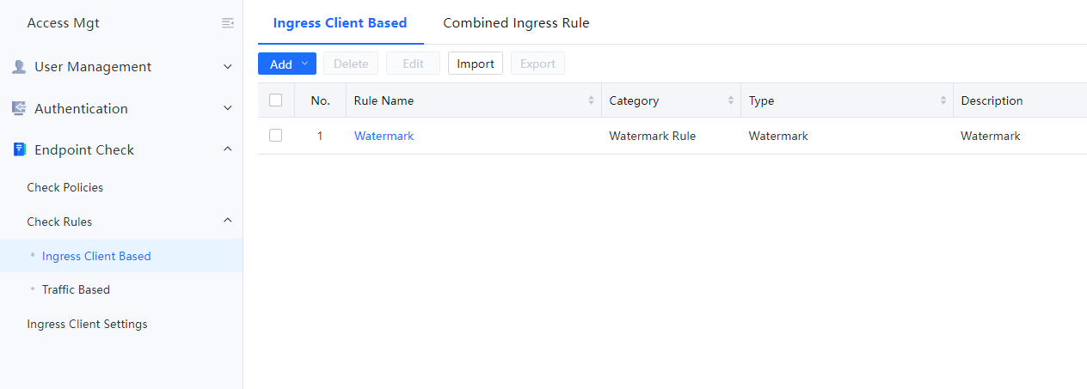Switch to Combined Ingress Rule tab
Viewport: 1087px width, 389px height.
pyautogui.click(x=516, y=23)
